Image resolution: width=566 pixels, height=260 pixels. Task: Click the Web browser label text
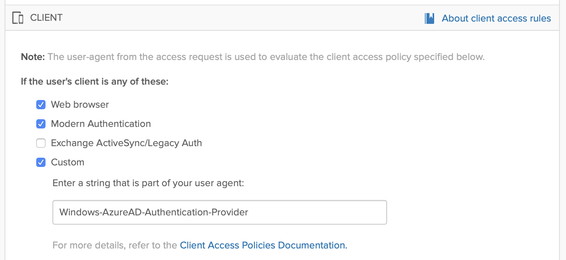[80, 105]
